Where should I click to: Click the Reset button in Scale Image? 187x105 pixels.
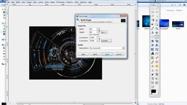[x=95, y=54]
